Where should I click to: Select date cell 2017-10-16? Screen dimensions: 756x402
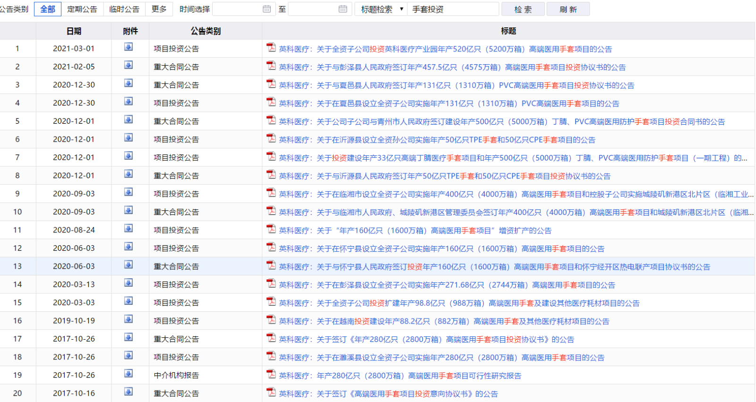click(x=74, y=393)
